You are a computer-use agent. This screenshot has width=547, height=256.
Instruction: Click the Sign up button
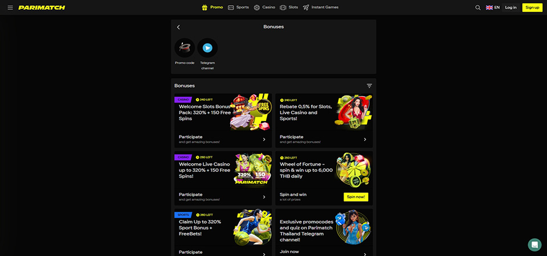click(532, 7)
